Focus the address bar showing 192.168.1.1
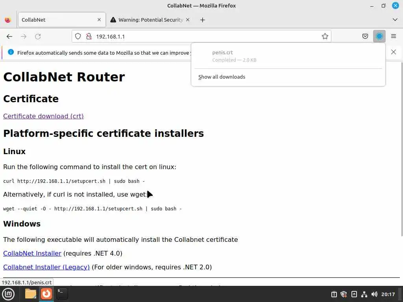 point(201,37)
